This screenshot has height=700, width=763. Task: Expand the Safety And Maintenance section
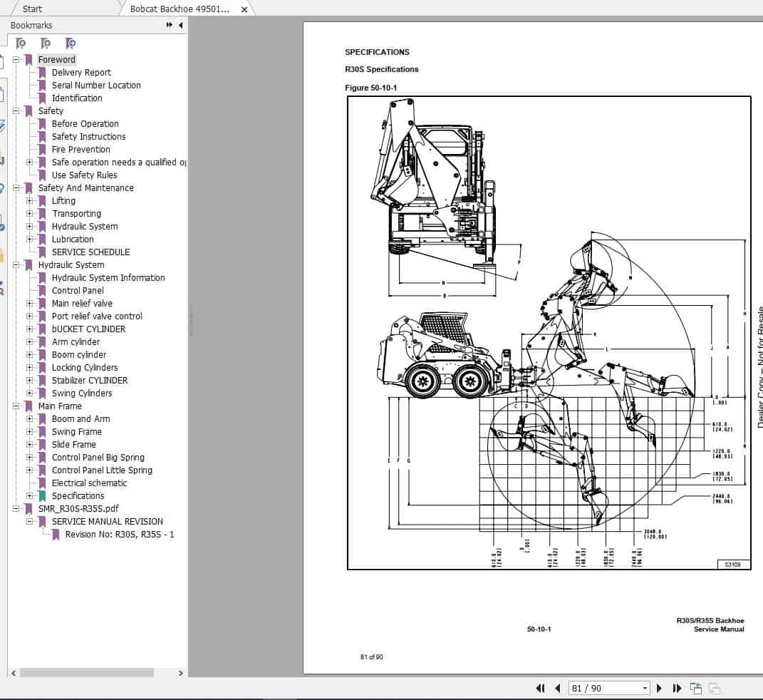click(16, 187)
